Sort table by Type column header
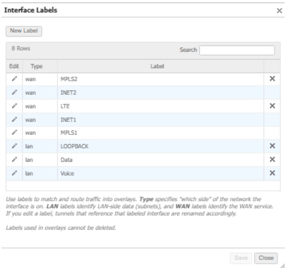Screen dimensions: 286x268 click(37, 66)
